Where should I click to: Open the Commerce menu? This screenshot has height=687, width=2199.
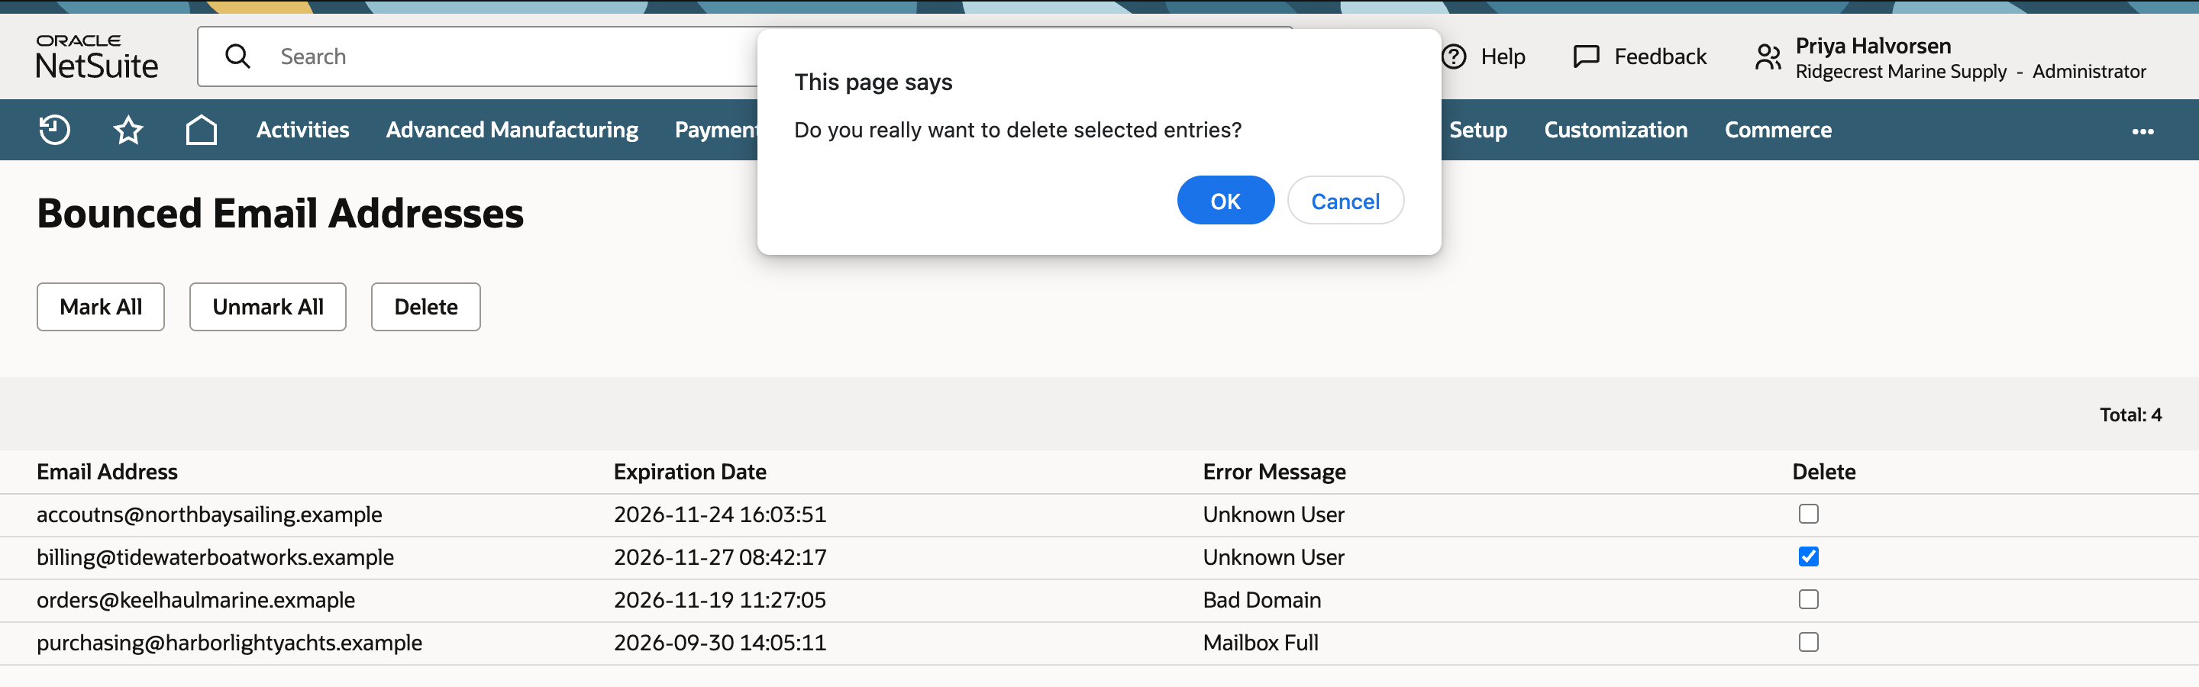[1778, 130]
